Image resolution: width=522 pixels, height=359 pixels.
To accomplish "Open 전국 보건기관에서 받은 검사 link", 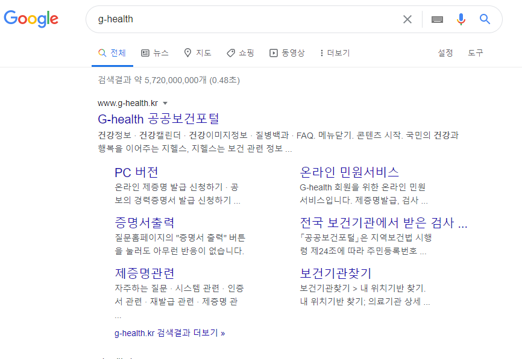I will [x=383, y=223].
